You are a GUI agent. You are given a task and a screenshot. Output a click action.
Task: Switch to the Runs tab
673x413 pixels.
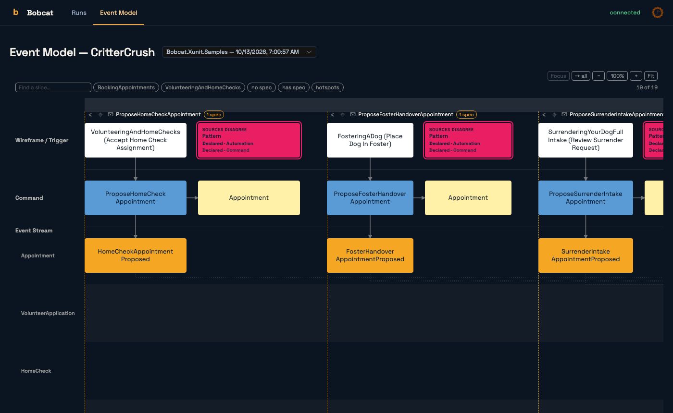click(x=79, y=12)
